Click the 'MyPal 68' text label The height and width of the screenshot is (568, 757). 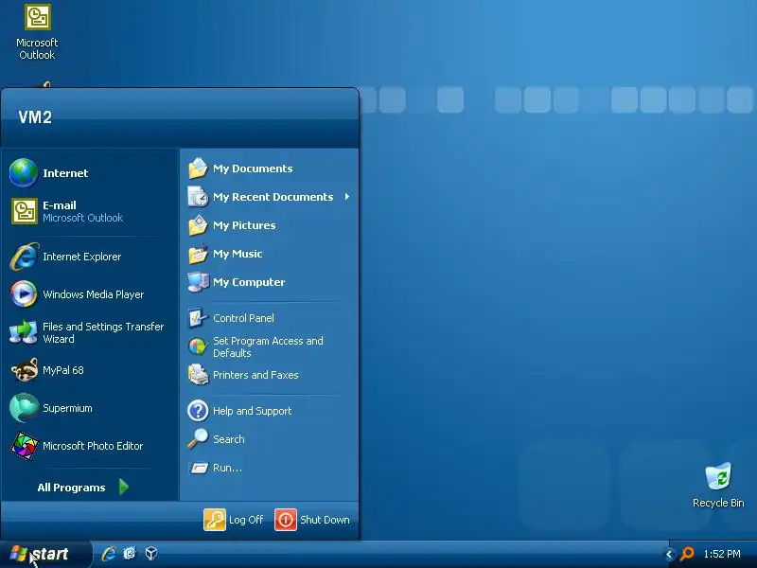tap(62, 370)
